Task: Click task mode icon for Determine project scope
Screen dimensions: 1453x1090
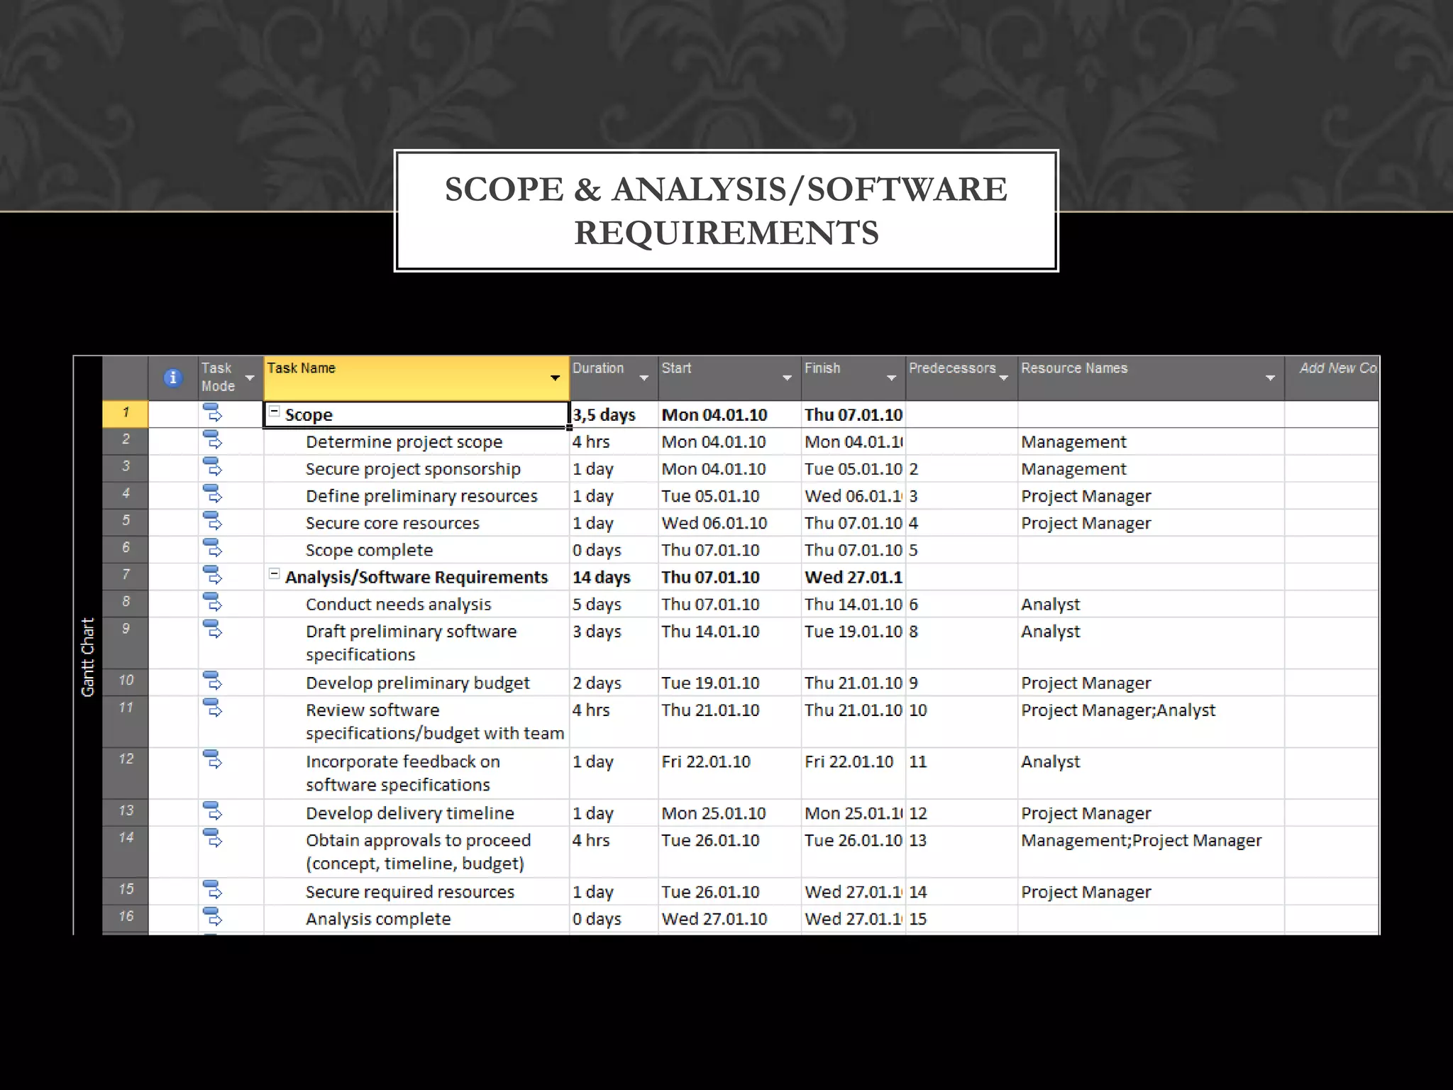Action: tap(212, 439)
